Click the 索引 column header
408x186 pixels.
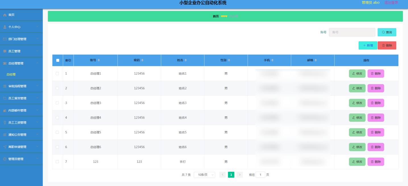tap(68, 60)
